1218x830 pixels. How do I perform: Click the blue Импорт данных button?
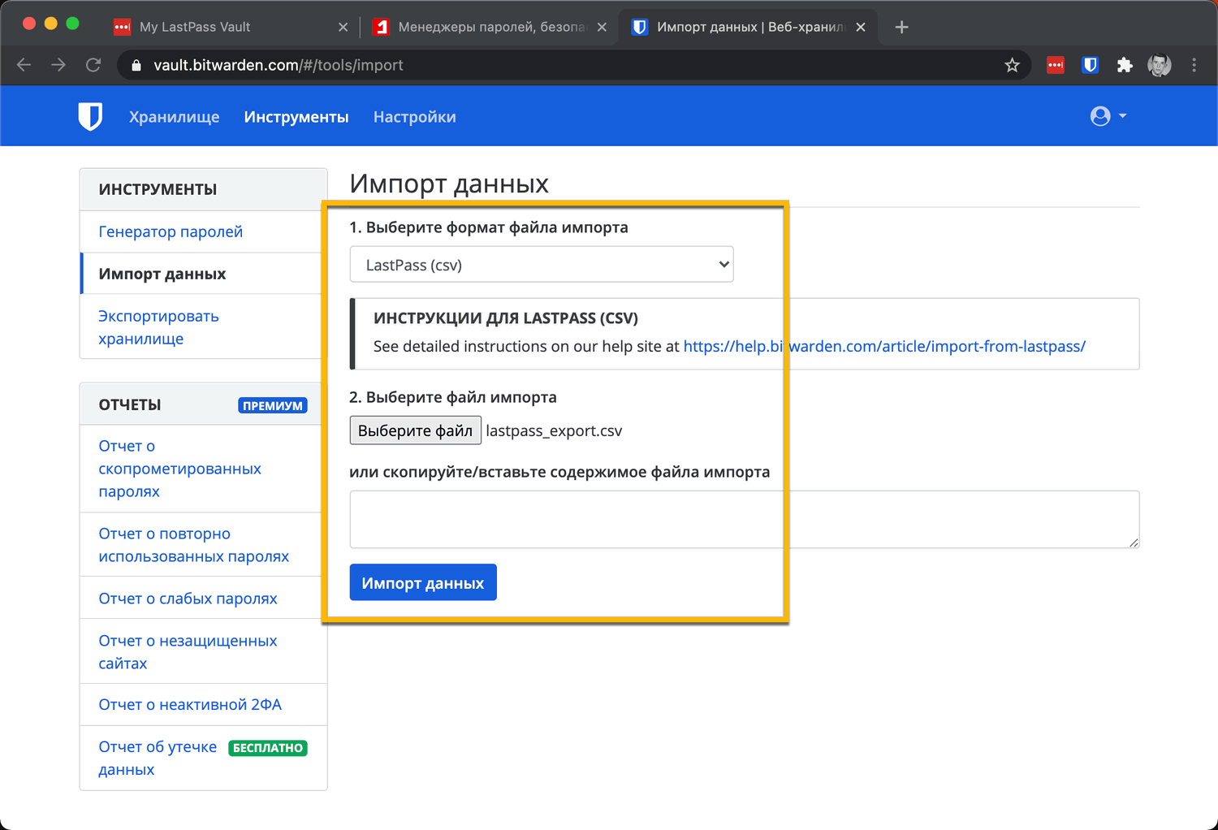tap(423, 583)
